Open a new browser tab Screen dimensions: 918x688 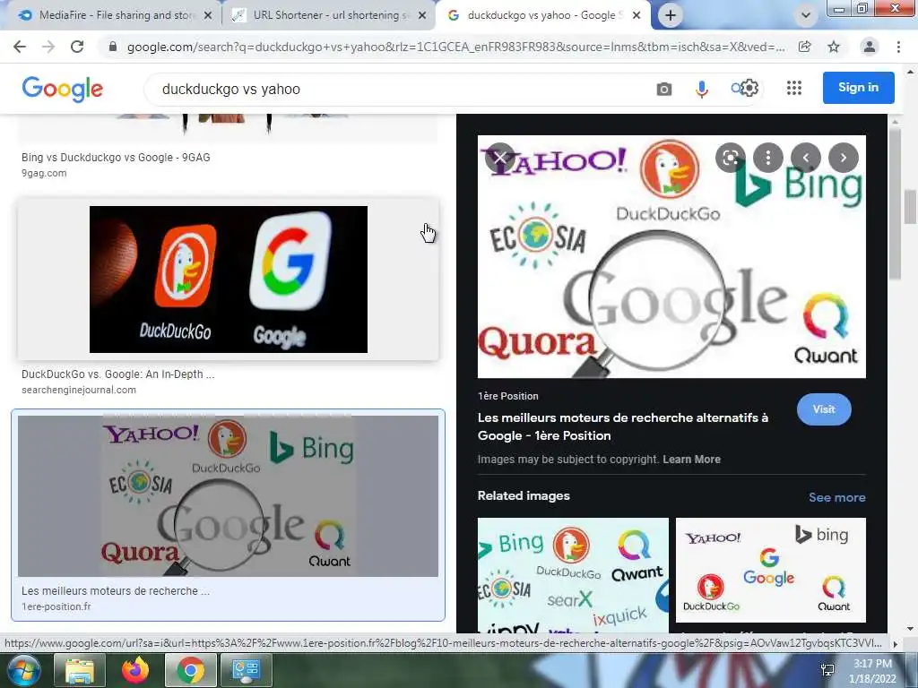(671, 15)
